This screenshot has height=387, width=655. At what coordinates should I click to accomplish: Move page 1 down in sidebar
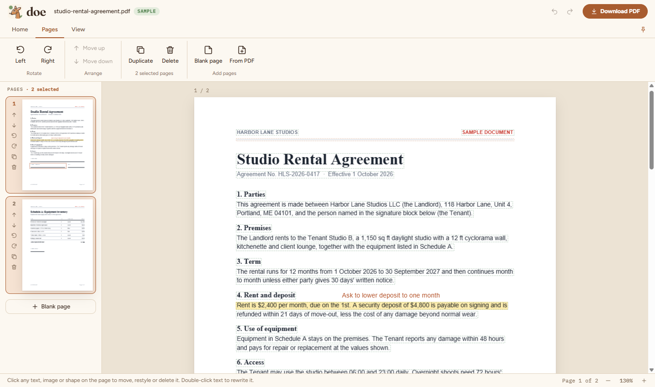coord(14,125)
